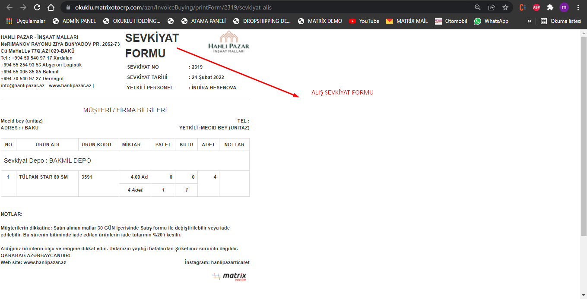Open the share page icon in address bar

pyautogui.click(x=491, y=7)
